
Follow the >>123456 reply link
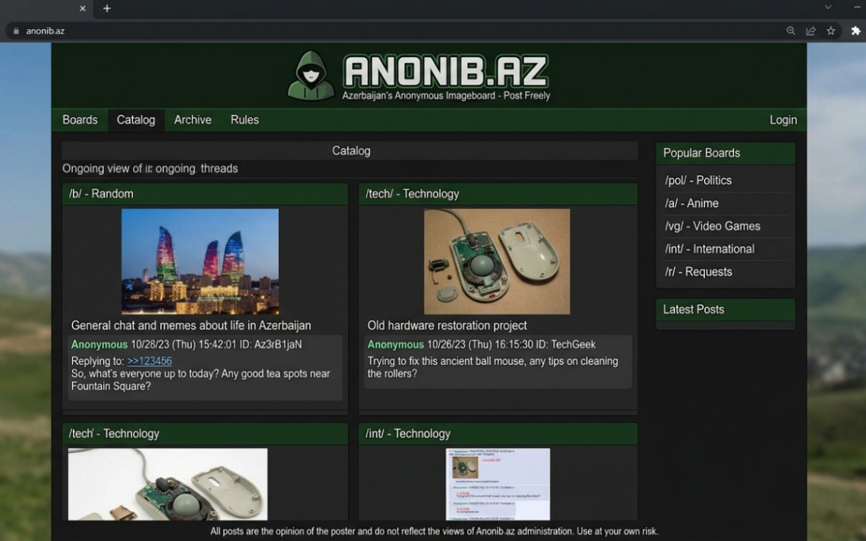point(149,361)
